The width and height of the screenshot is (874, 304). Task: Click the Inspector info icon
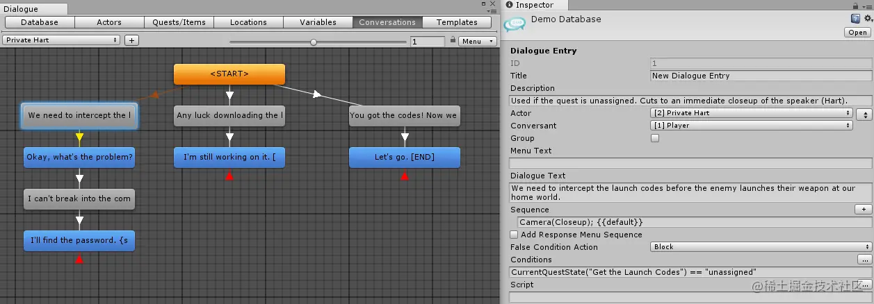pyautogui.click(x=509, y=5)
